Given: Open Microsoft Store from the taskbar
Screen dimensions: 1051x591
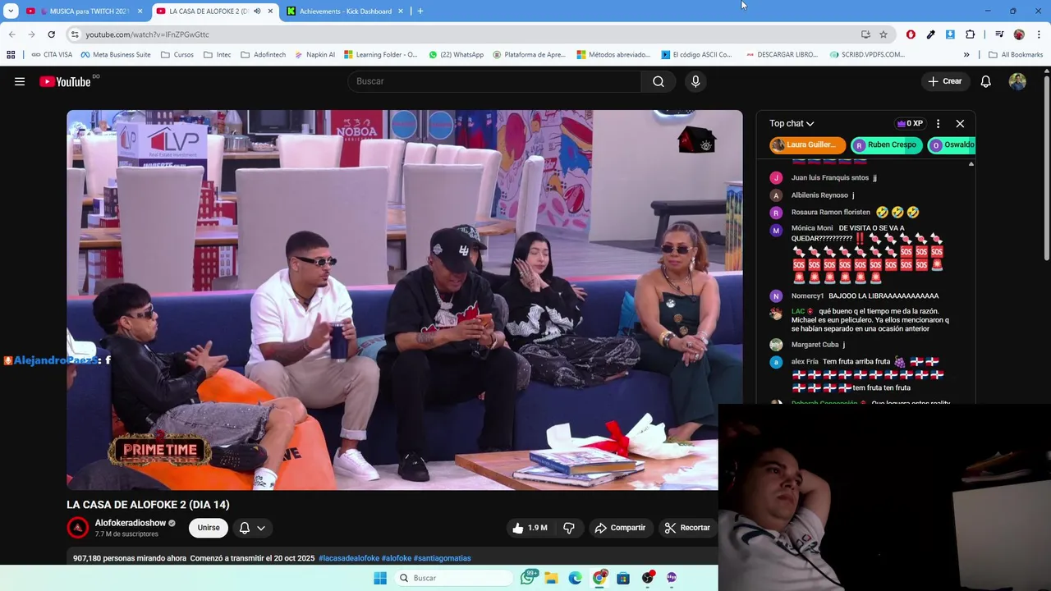Looking at the screenshot, I should click(623, 578).
